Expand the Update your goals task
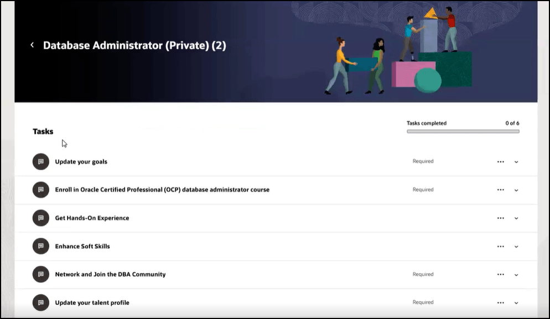The height and width of the screenshot is (319, 550). (x=516, y=162)
